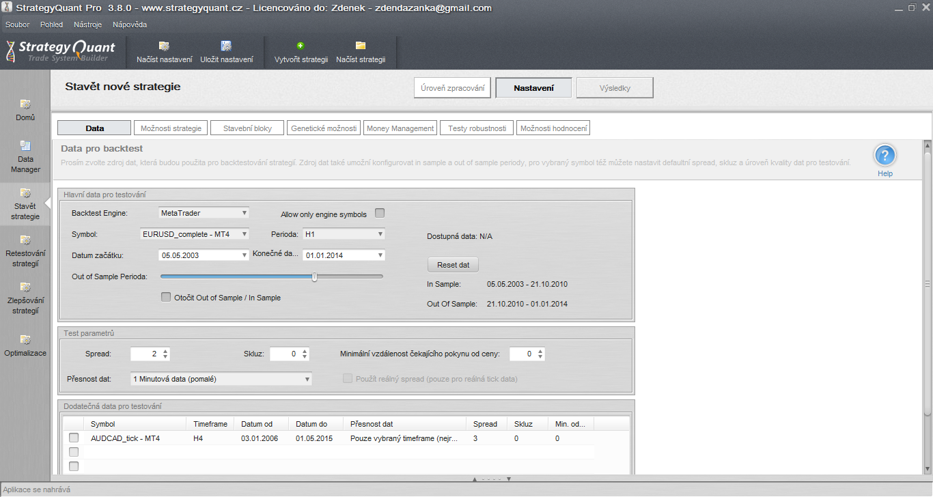Check the third empty row checkbox
The height and width of the screenshot is (497, 933).
coord(74,466)
